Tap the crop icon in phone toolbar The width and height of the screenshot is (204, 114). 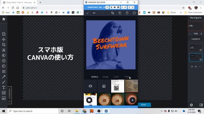[x=113, y=13]
